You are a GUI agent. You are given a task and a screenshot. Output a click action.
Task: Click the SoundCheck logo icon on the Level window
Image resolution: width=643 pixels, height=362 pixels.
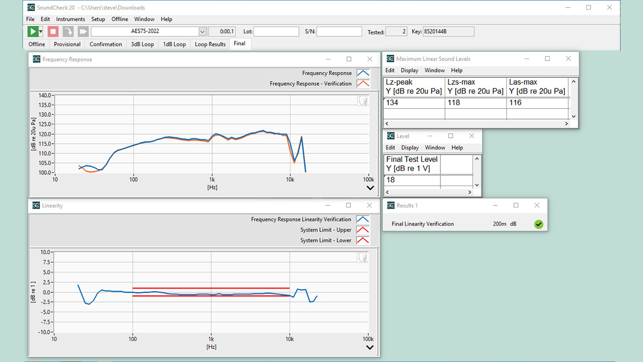390,136
